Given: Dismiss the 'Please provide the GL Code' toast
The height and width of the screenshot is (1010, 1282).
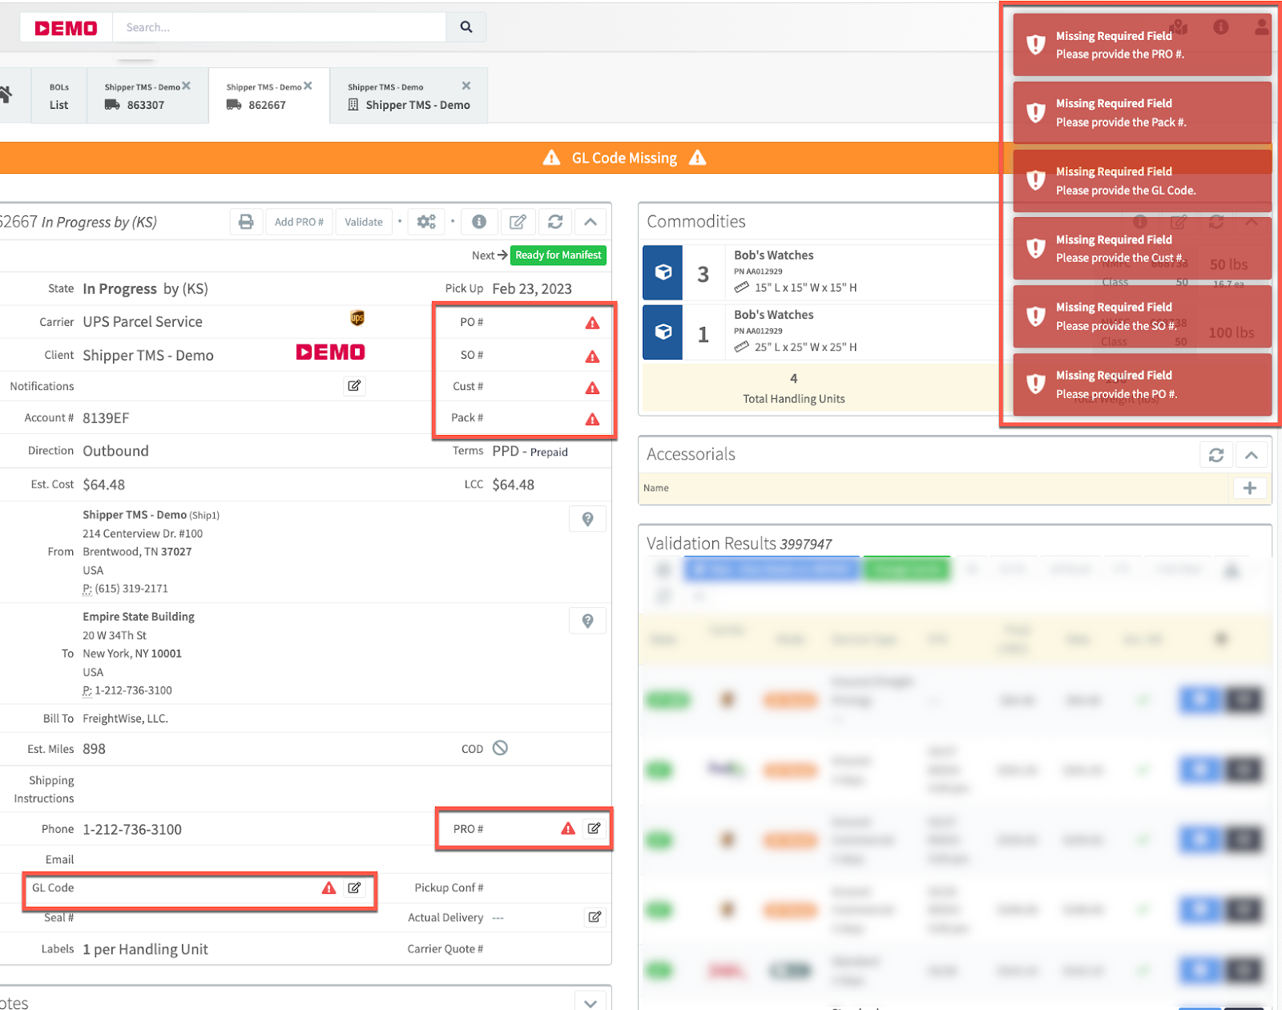Looking at the screenshot, I should [x=1143, y=181].
